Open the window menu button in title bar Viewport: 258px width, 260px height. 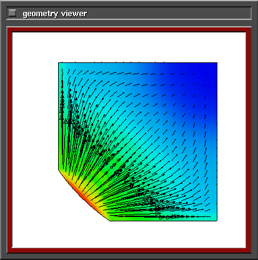(x=12, y=13)
